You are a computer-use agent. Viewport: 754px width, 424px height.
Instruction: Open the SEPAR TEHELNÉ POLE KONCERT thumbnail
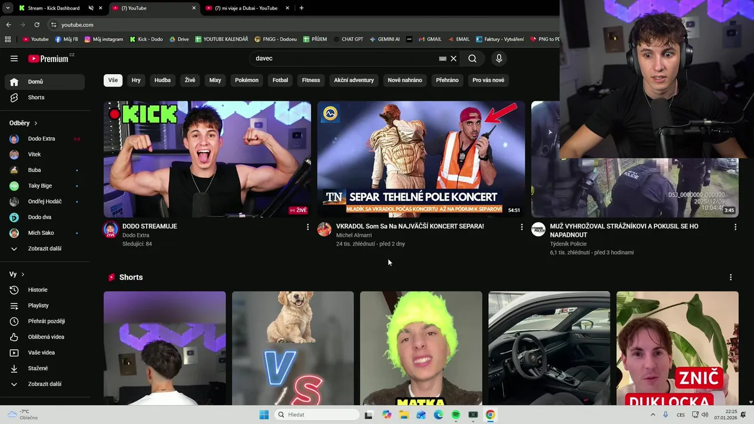[x=421, y=159]
